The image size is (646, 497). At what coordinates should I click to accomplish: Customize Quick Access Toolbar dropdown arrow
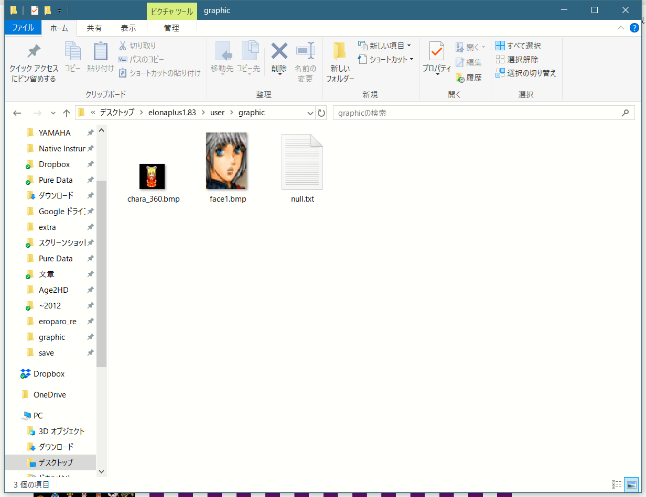coord(59,10)
